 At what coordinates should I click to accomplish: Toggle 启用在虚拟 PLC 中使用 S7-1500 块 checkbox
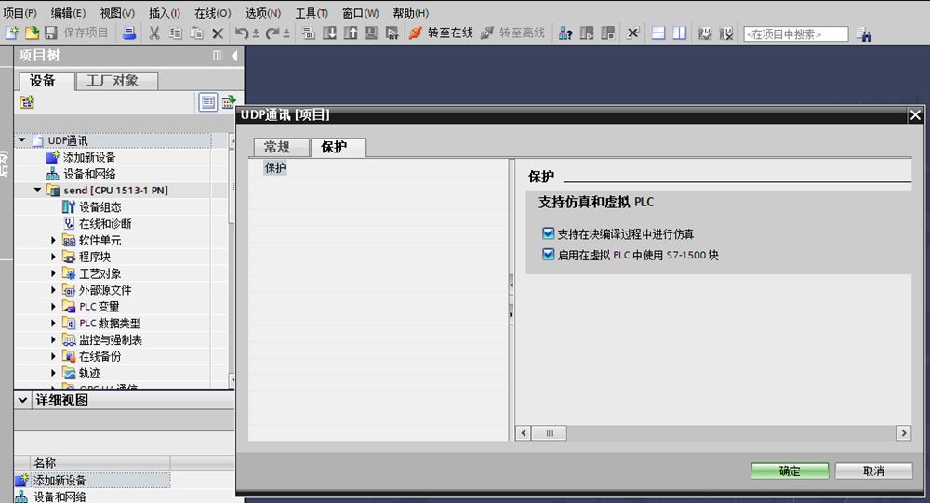[548, 254]
